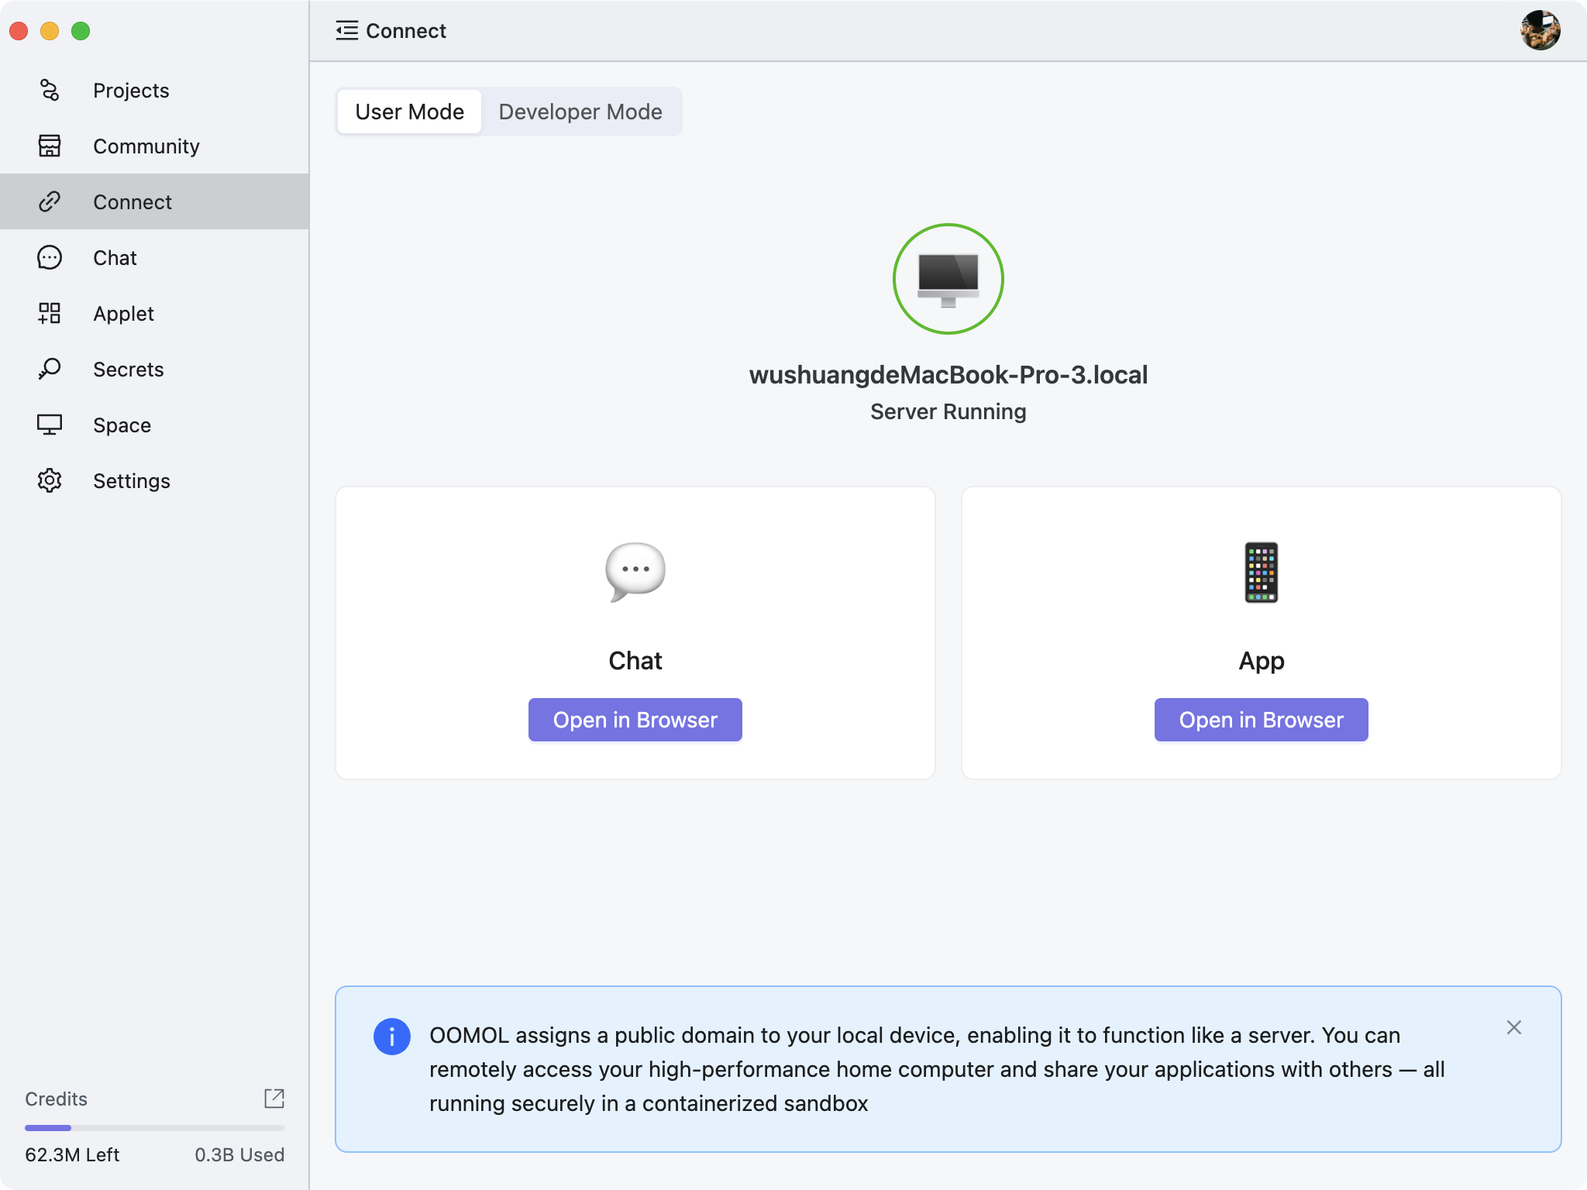Select the Connect item in sidebar

(x=132, y=201)
